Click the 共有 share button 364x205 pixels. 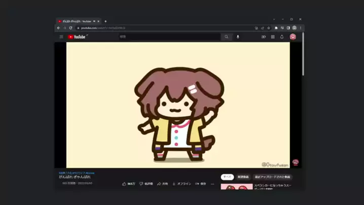[162, 184]
